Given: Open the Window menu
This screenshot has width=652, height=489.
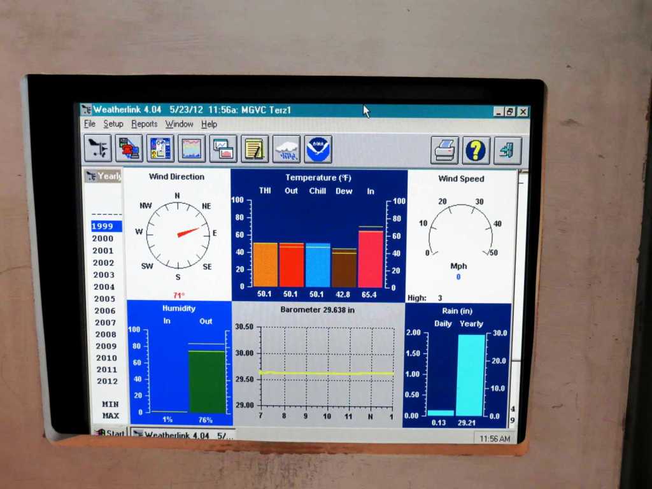Looking at the screenshot, I should pos(179,124).
